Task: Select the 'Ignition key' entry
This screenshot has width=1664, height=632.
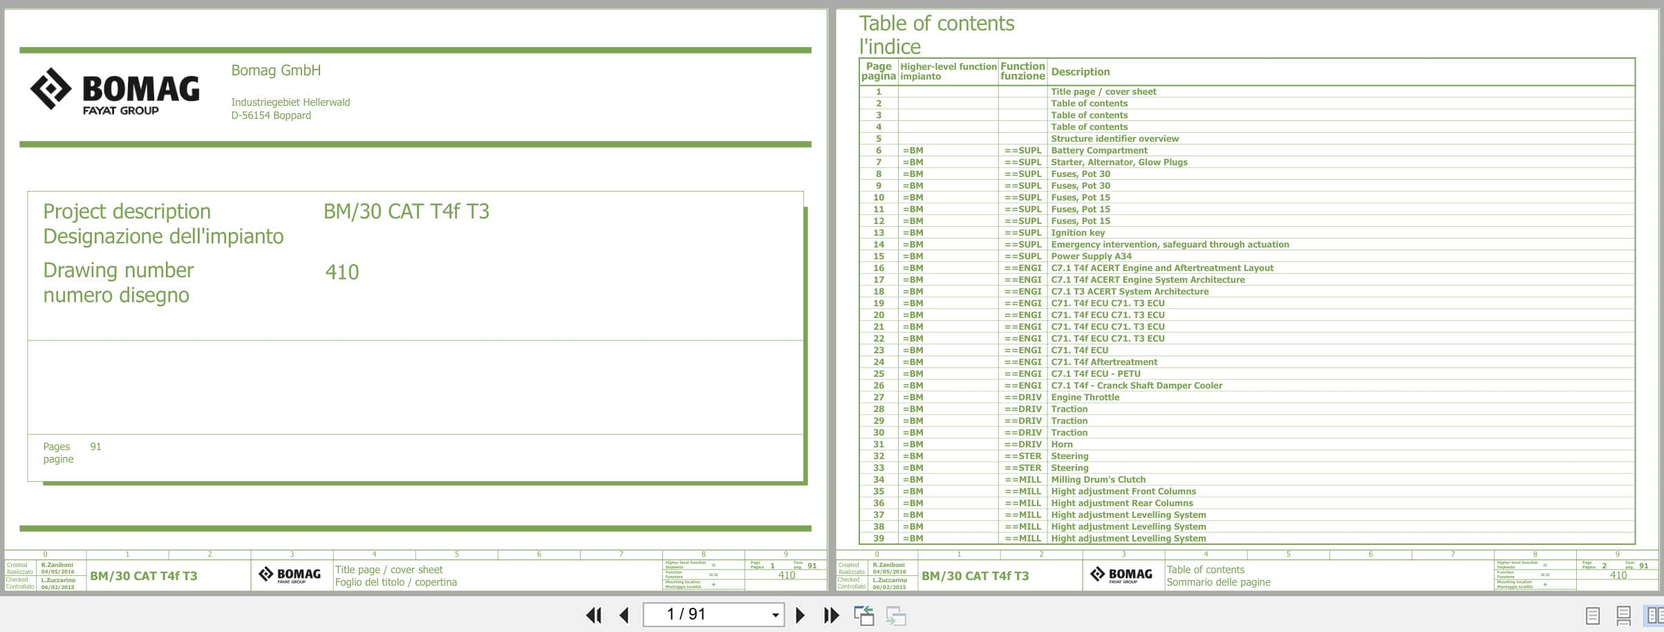Action: click(x=1078, y=232)
